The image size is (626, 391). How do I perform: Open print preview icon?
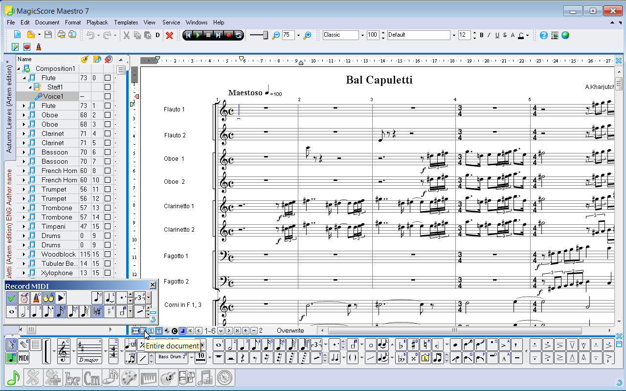point(72,35)
